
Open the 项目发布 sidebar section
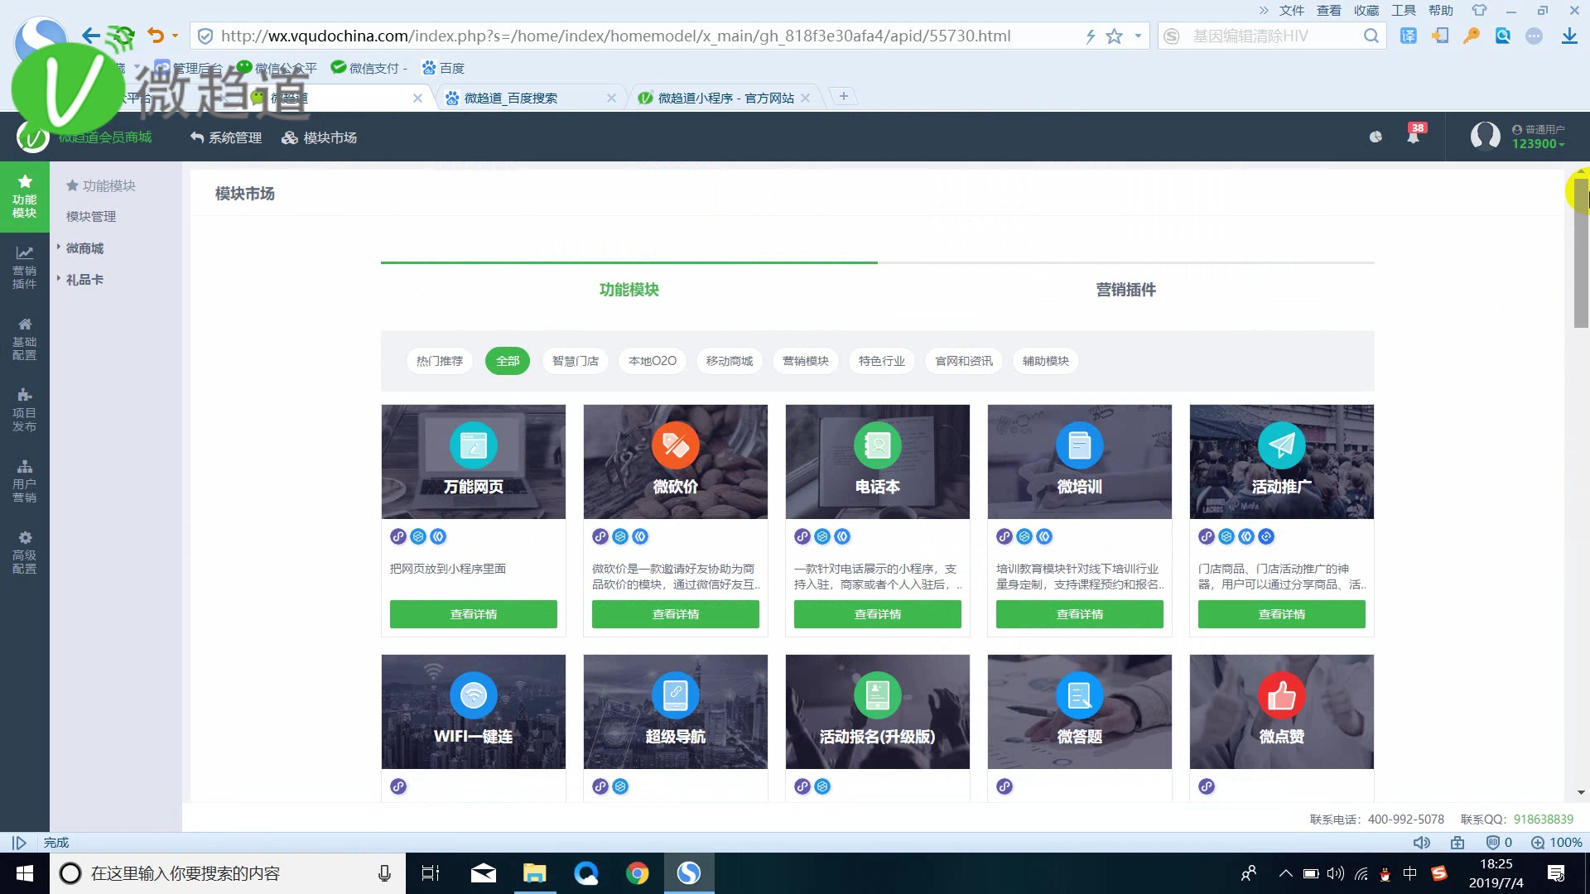point(25,410)
